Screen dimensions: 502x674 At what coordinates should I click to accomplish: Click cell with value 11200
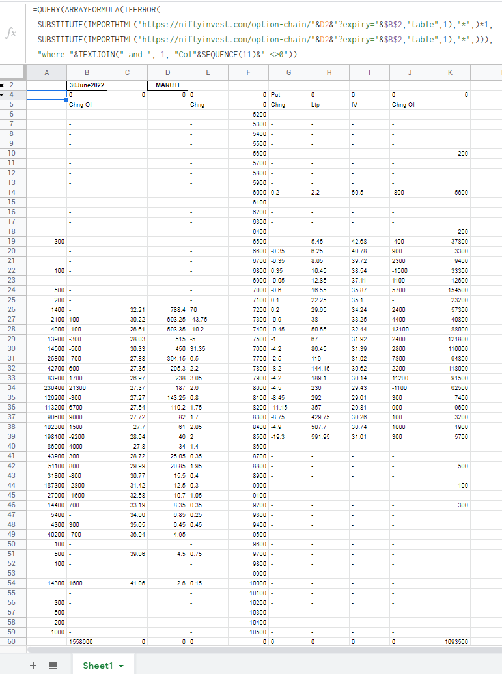pyautogui.click(x=410, y=378)
